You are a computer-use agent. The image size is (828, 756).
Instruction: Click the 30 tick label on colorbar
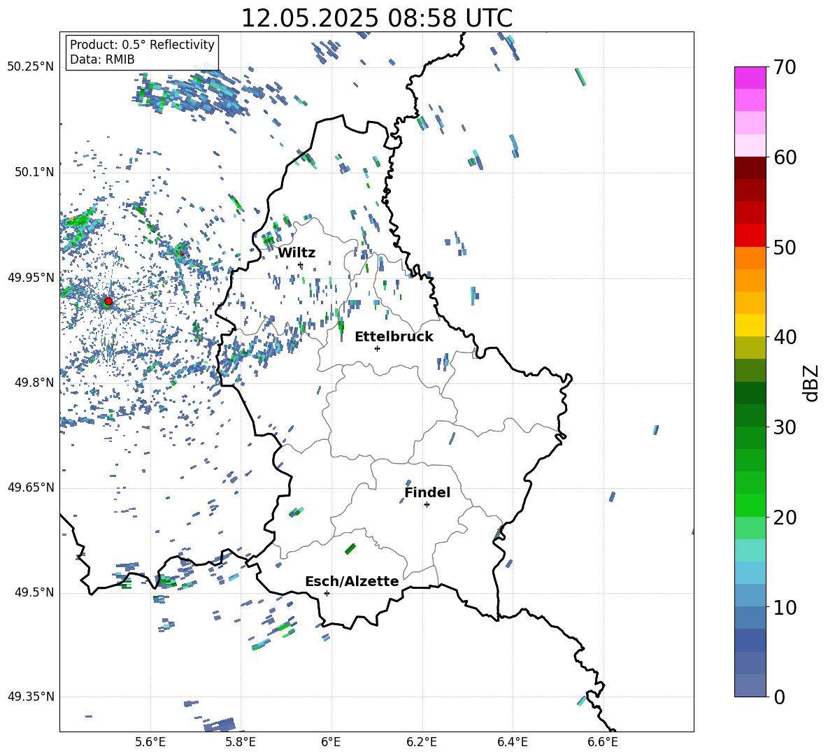click(x=785, y=427)
